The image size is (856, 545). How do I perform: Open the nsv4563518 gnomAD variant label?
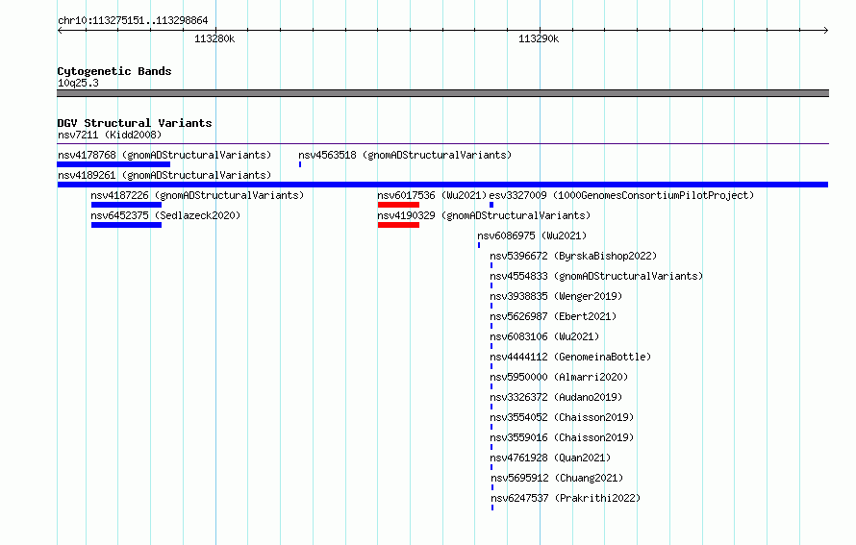point(405,155)
